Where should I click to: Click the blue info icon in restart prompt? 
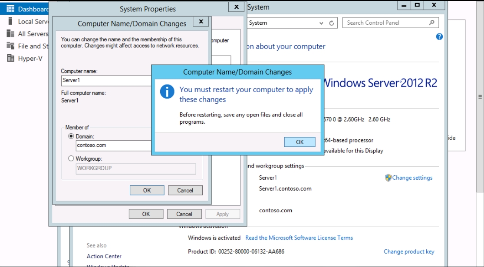(167, 92)
